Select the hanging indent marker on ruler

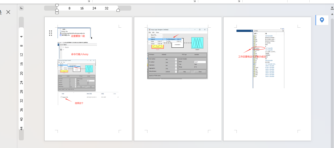(57, 10)
